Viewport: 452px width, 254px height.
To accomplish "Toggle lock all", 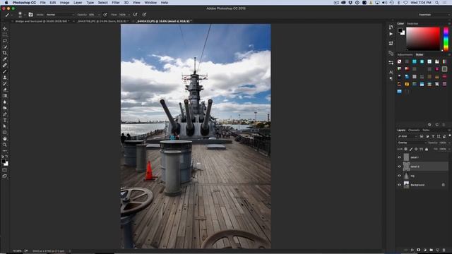I will pos(427,149).
